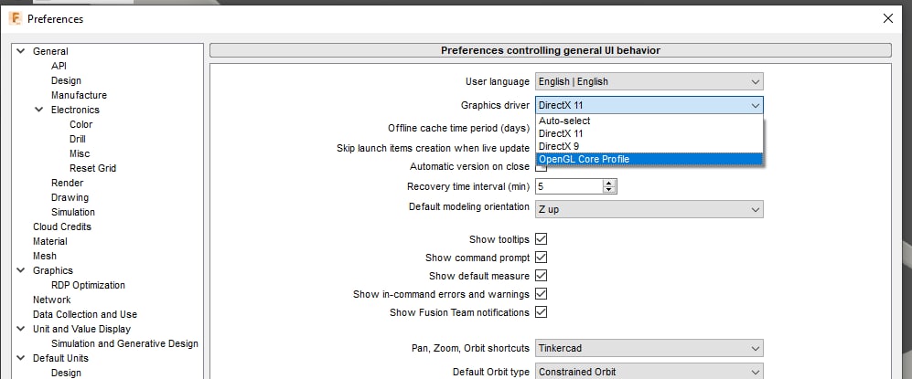Open the User language dropdown
Screen dimensions: 912x379
[649, 82]
